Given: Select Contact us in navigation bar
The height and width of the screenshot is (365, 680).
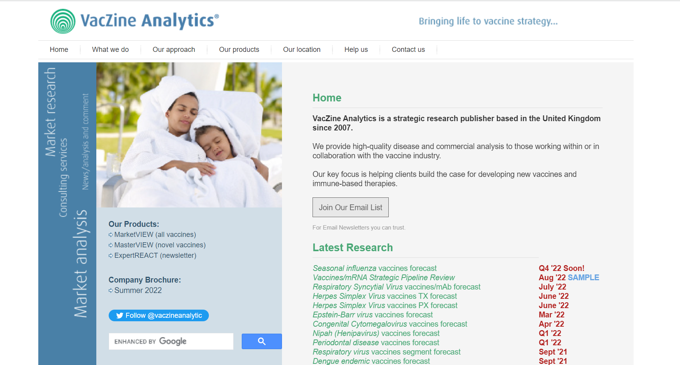Looking at the screenshot, I should [x=408, y=50].
